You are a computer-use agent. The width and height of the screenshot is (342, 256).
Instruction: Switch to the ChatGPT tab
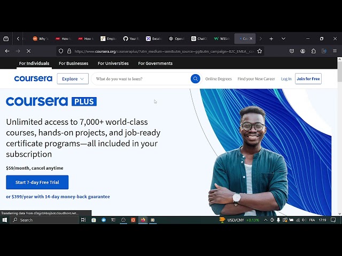[199, 39]
